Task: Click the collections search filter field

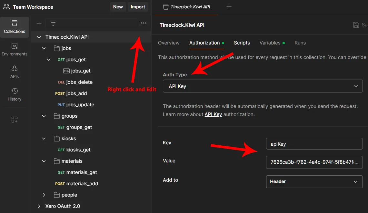Action: [91, 23]
